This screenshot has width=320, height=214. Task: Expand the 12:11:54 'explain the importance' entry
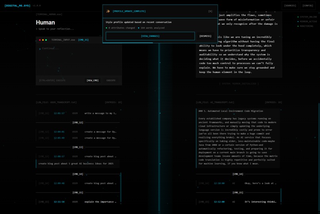pyautogui.click(x=77, y=202)
